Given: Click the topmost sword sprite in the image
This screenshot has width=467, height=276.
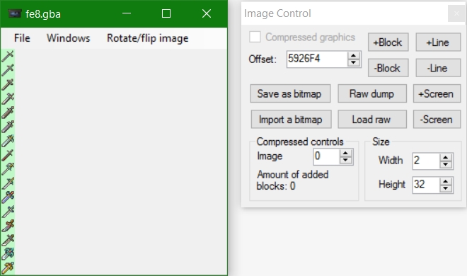Looking at the screenshot, I should tap(8, 56).
